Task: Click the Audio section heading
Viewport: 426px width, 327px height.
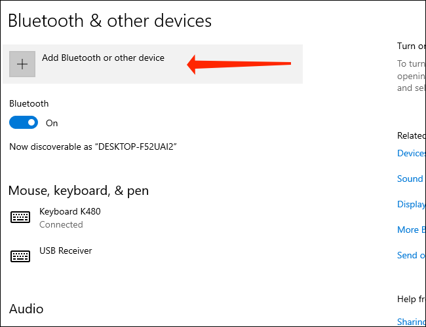Action: pos(26,308)
